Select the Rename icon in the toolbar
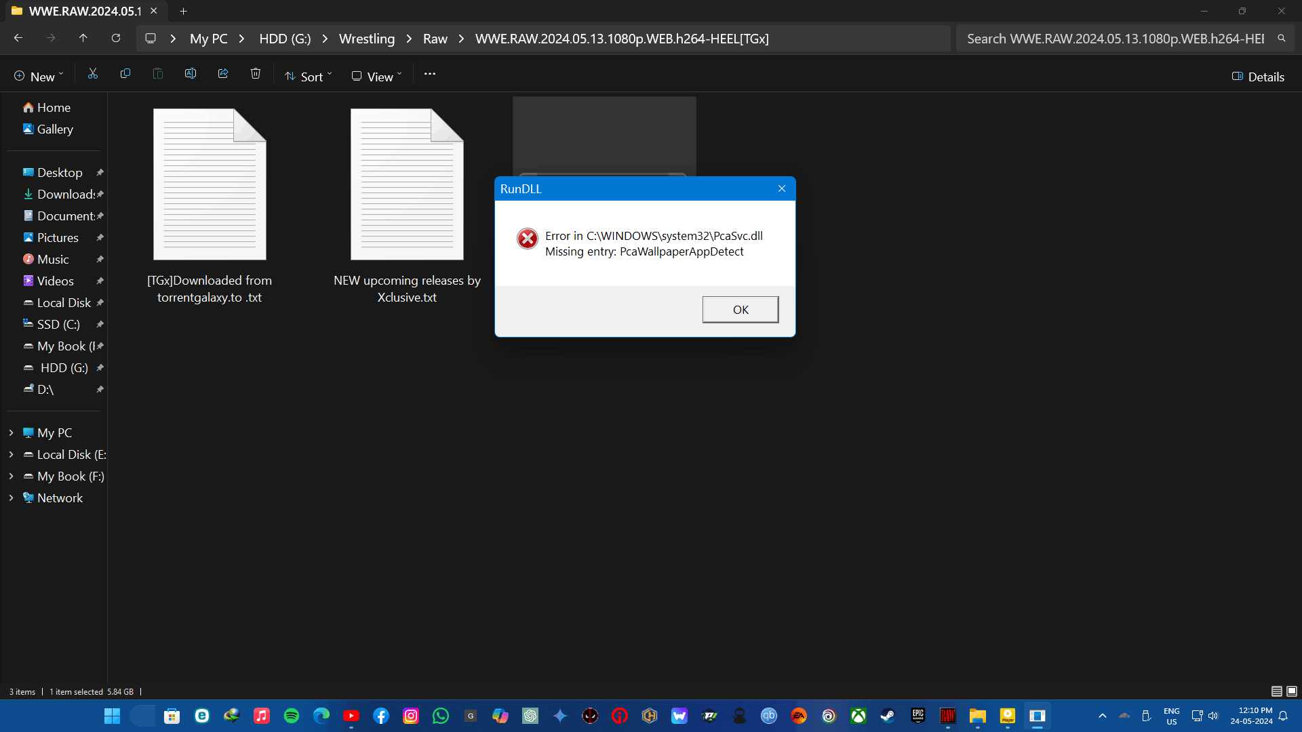The width and height of the screenshot is (1302, 732). pos(191,73)
